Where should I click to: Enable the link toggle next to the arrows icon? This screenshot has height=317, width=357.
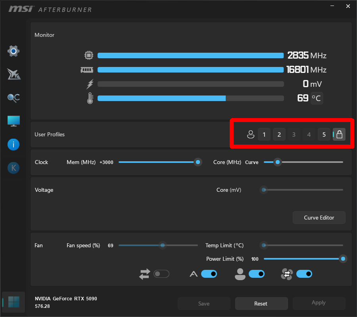(161, 274)
